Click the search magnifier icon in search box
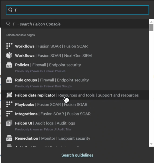Viewport: 154px width, 163px height. coord(10,10)
